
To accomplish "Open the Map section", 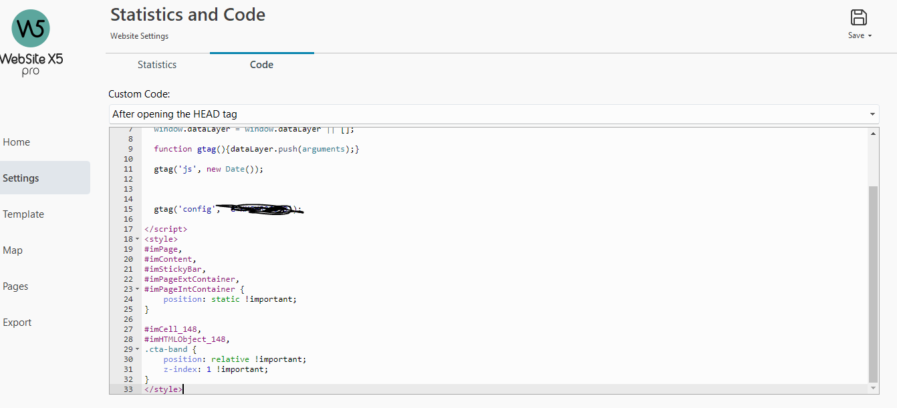I will (13, 250).
